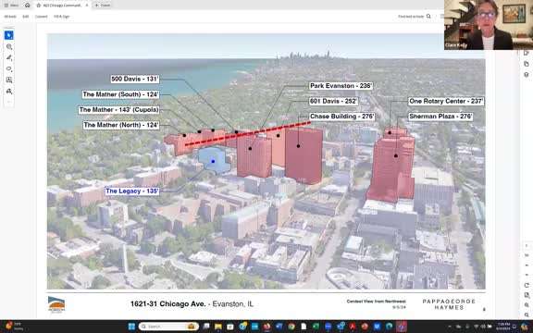This screenshot has height=333, width=533.
Task: Click the 'One Rotary Center - 237'' label
Action: (x=446, y=101)
